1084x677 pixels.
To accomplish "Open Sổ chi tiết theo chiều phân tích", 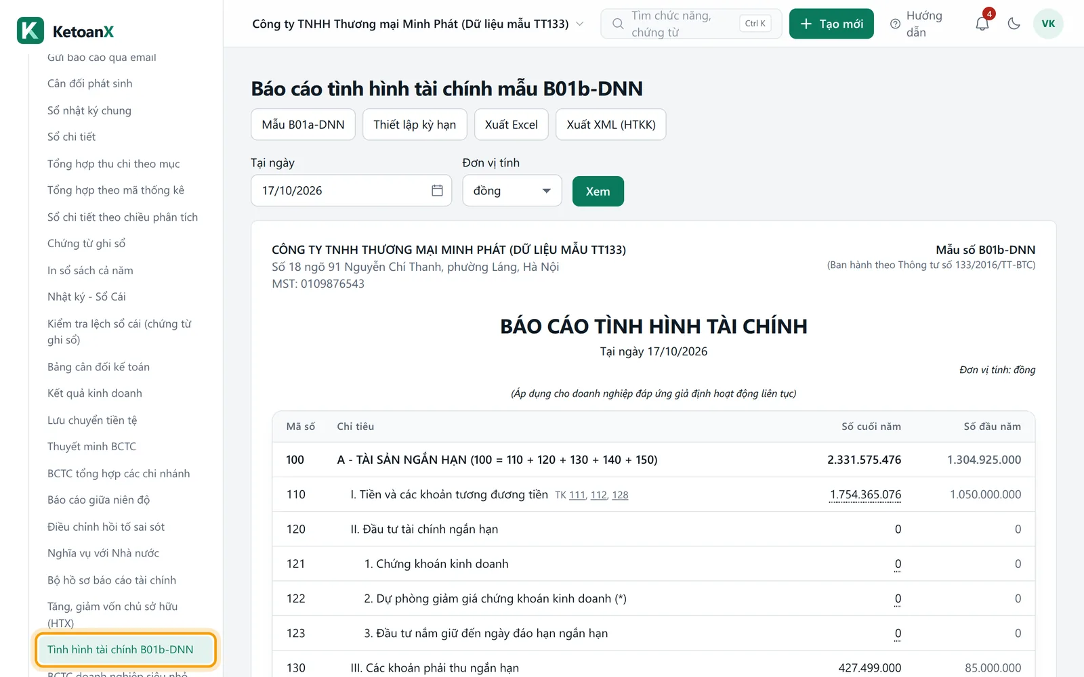I will coord(122,217).
